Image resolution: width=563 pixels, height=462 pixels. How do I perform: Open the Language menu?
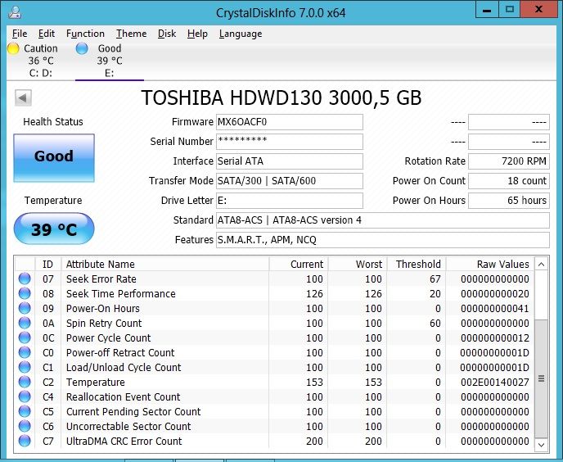click(241, 34)
